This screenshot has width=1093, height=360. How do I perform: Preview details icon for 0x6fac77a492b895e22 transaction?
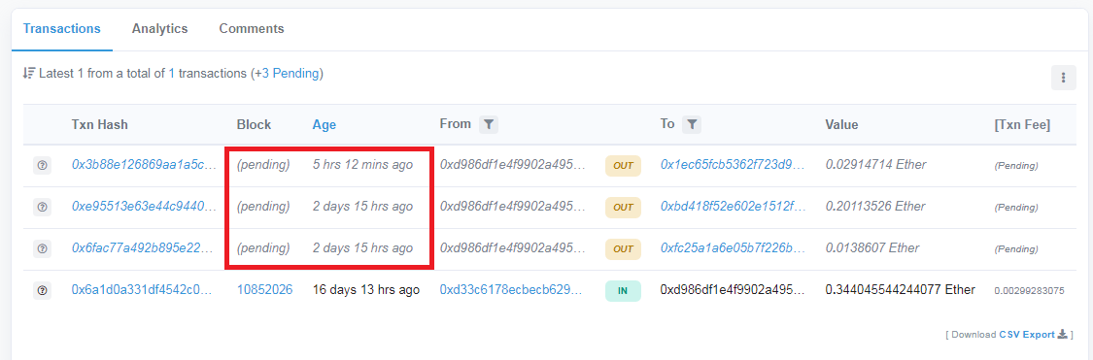tap(42, 249)
